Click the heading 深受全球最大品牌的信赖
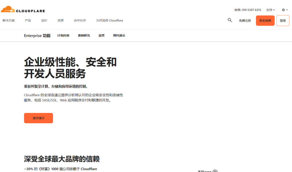This screenshot has height=172, width=292. coord(62,159)
